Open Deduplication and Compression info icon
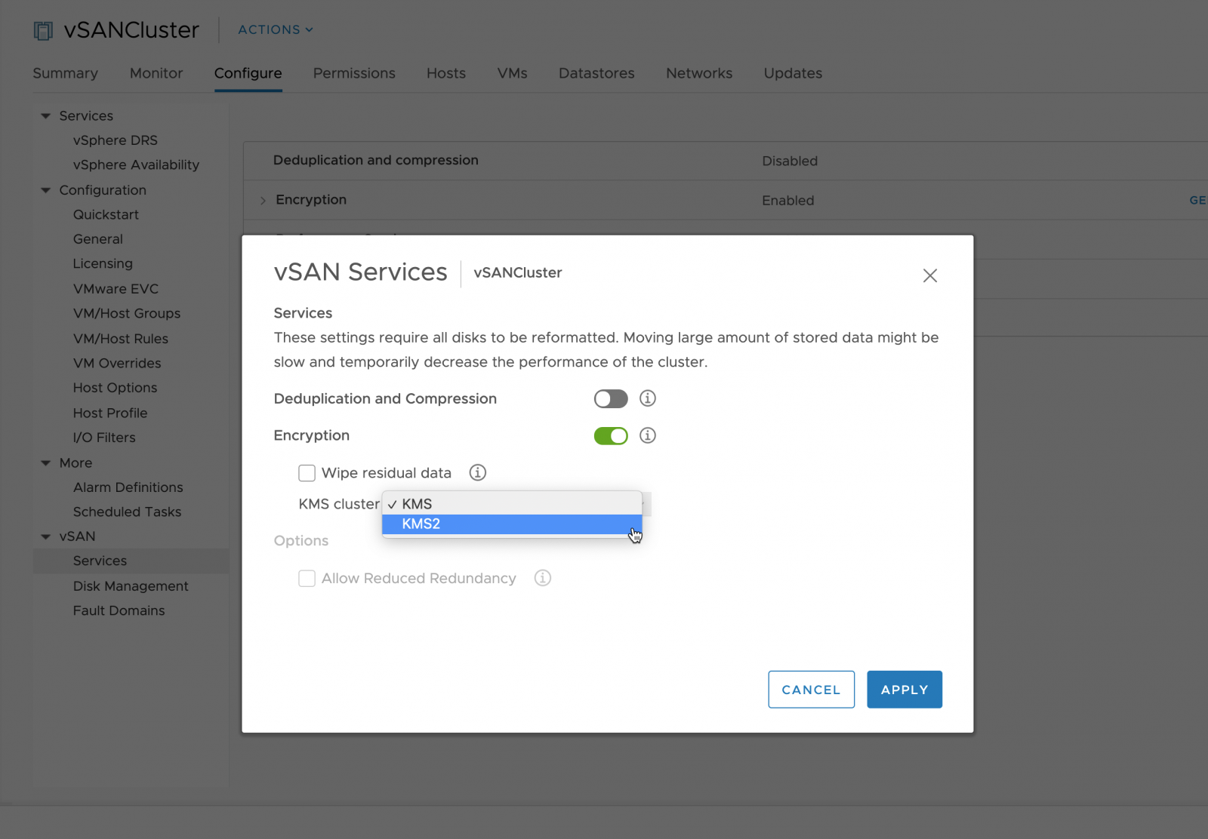 [648, 398]
